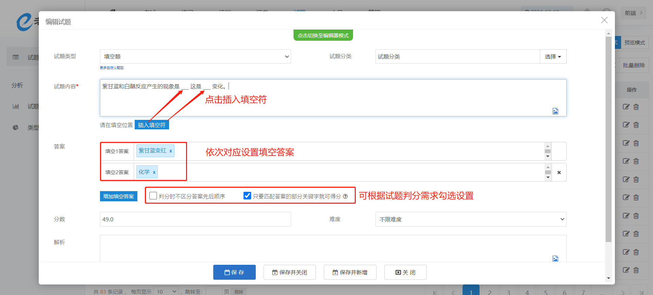Click the 保存并新增 button
The image size is (653, 295).
(350, 272)
